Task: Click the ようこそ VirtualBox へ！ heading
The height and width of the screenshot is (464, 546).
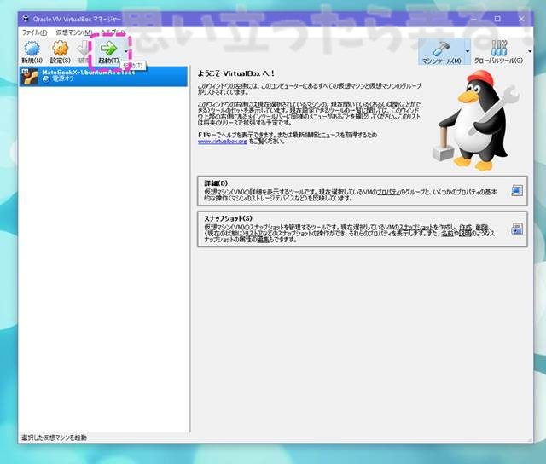Action: click(236, 73)
